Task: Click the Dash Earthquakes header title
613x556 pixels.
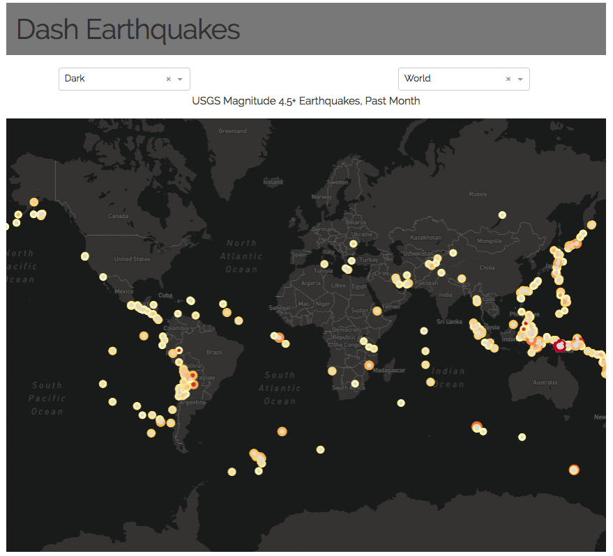Action: point(128,30)
